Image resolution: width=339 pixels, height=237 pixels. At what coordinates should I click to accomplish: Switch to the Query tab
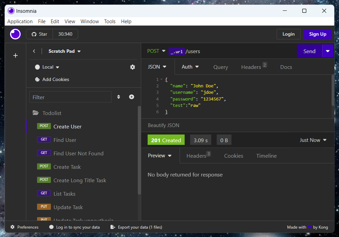(x=220, y=67)
